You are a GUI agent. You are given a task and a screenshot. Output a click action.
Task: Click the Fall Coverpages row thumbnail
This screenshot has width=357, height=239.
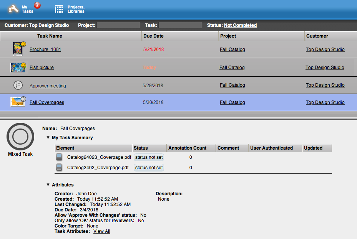(18, 102)
